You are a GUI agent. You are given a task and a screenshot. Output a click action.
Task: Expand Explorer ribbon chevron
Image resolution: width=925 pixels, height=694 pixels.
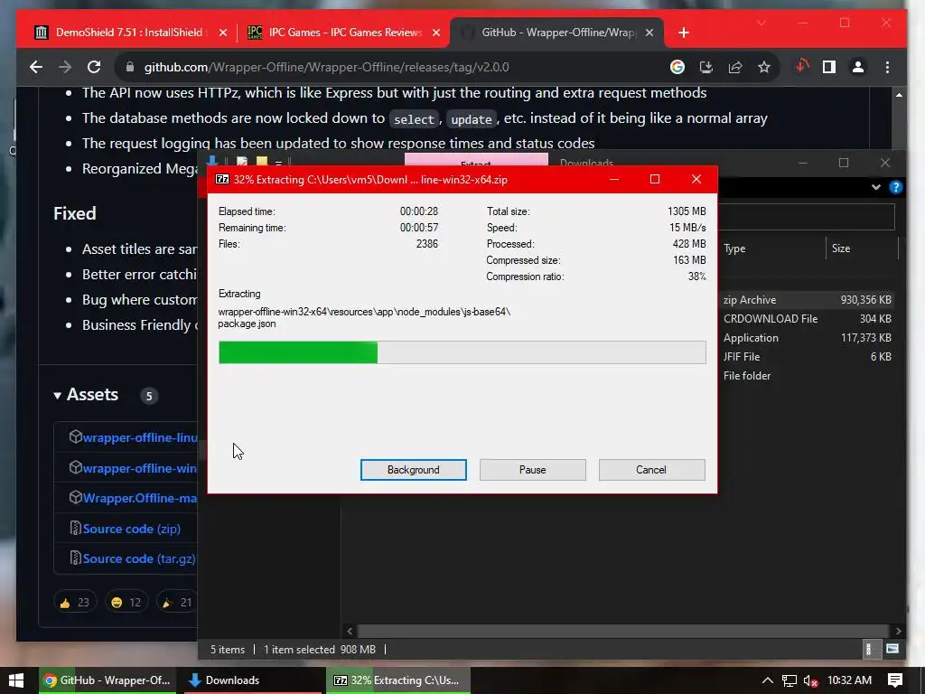pos(876,187)
